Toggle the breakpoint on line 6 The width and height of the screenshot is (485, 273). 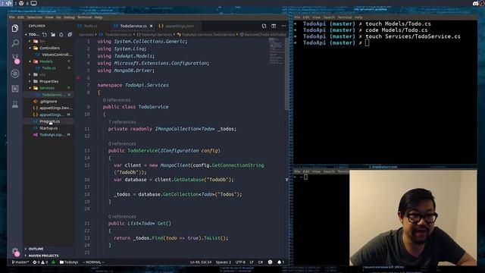pyautogui.click(x=78, y=77)
